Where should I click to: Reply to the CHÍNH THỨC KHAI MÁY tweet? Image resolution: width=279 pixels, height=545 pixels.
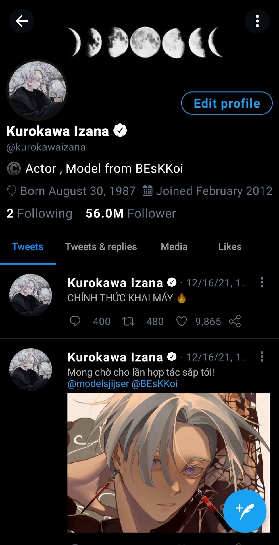[x=75, y=321]
